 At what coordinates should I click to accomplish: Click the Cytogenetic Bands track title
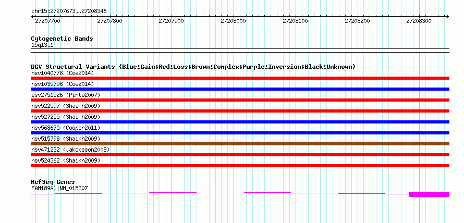[x=62, y=39]
